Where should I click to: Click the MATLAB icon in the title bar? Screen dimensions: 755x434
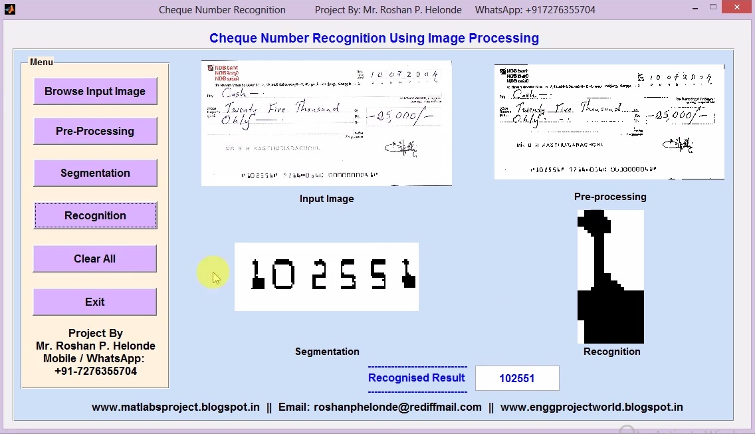(x=9, y=9)
